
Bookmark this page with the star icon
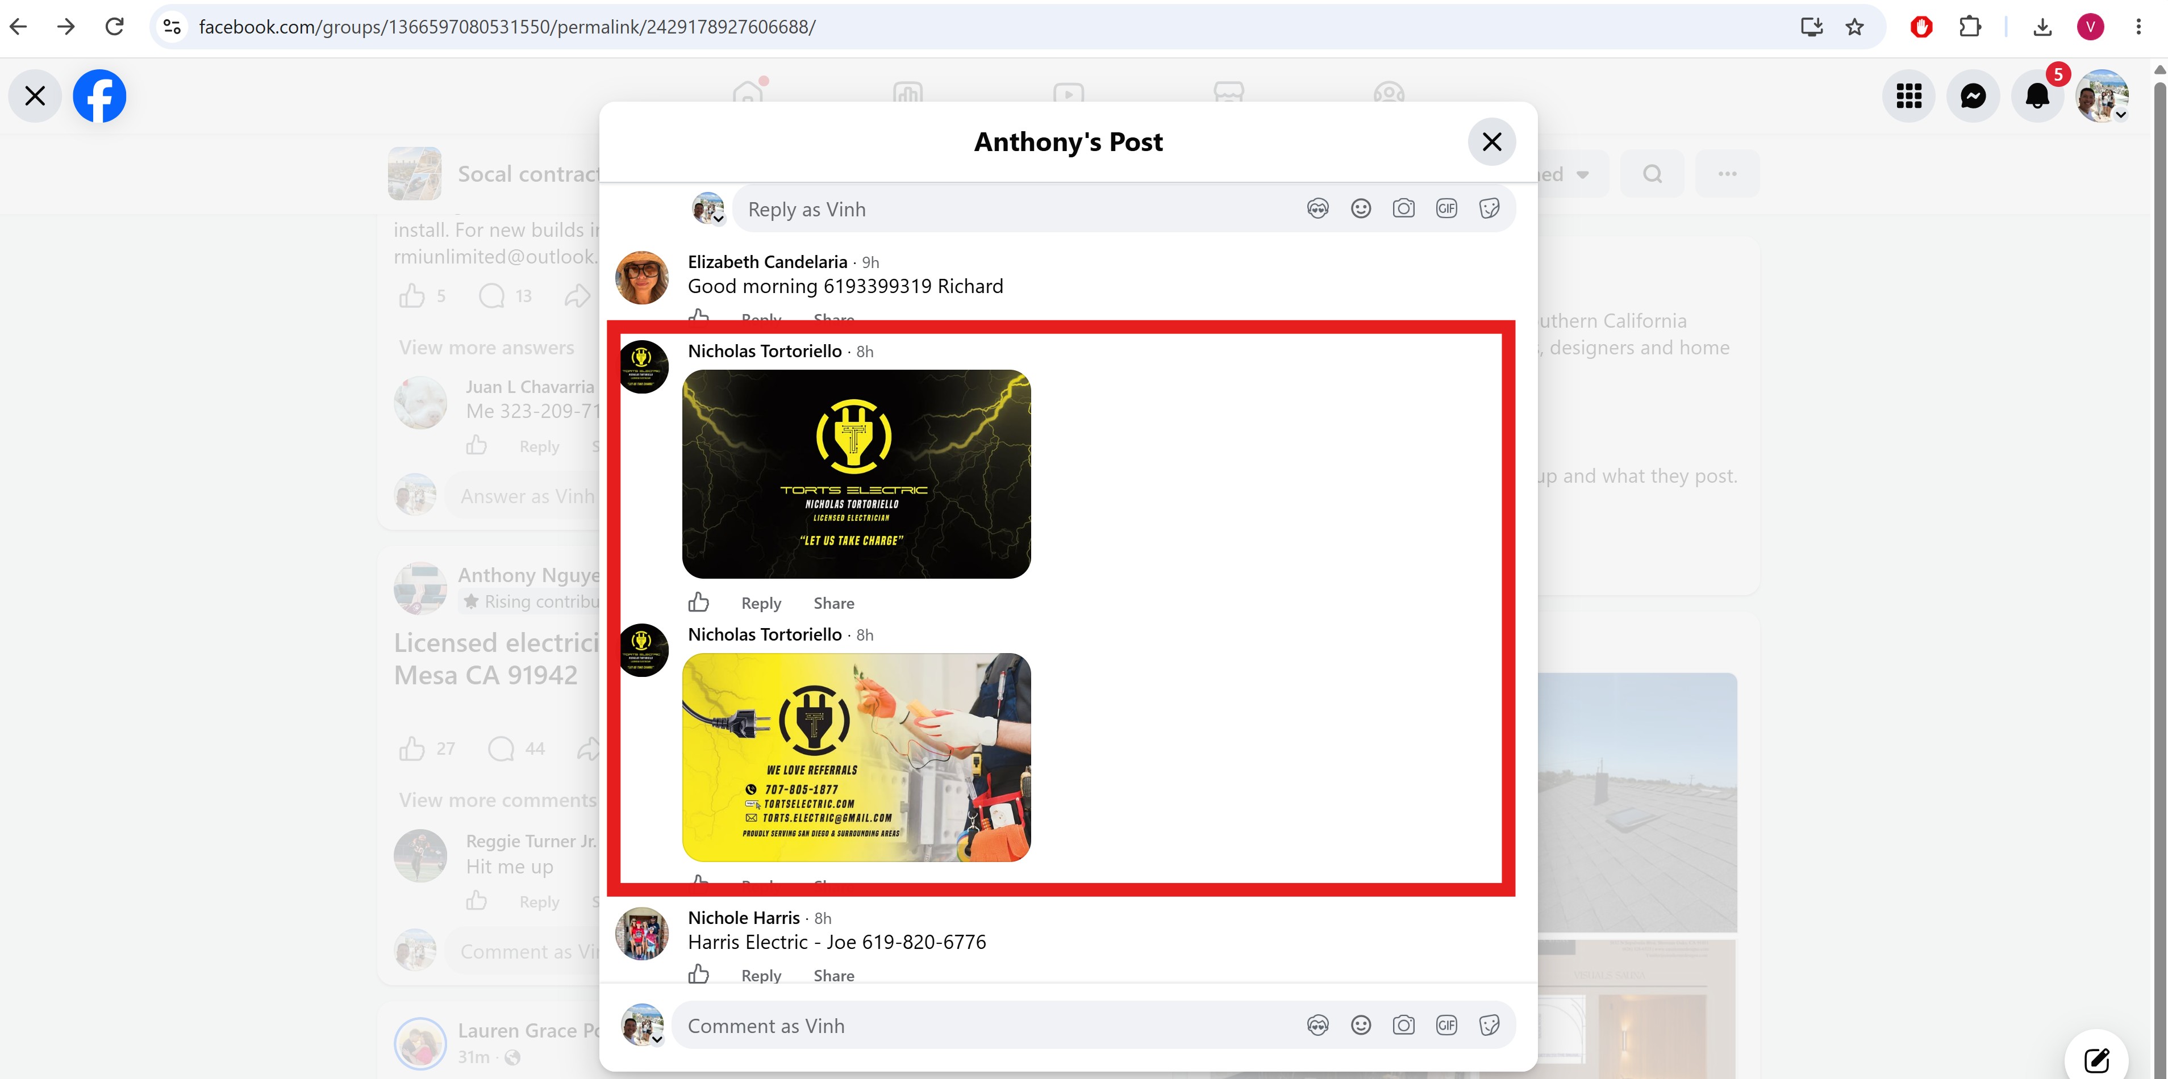[x=1855, y=27]
